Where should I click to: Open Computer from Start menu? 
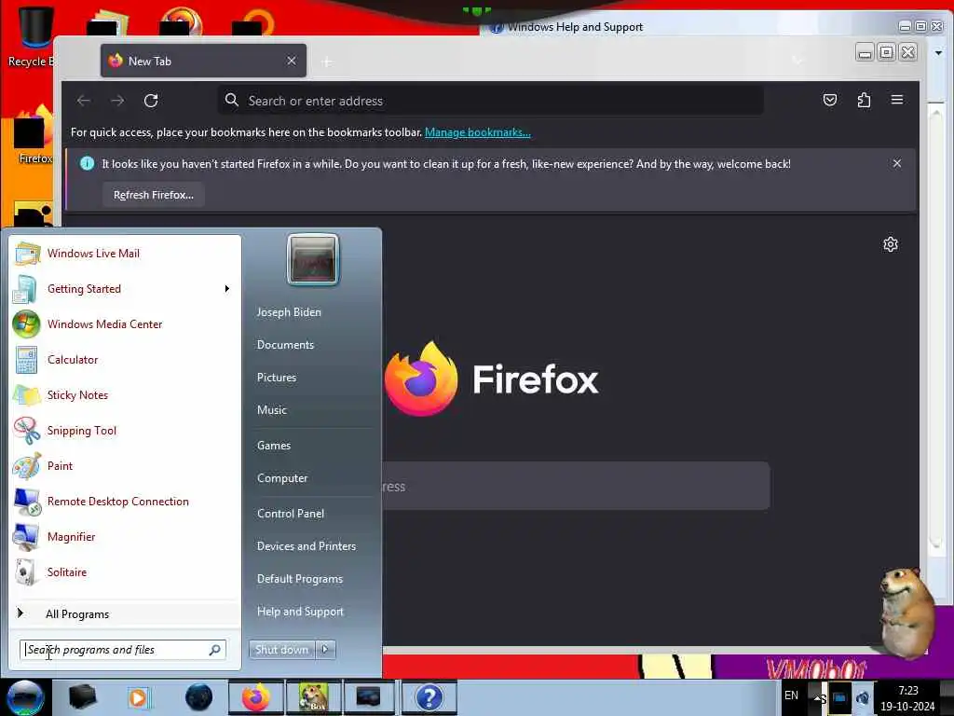click(282, 478)
